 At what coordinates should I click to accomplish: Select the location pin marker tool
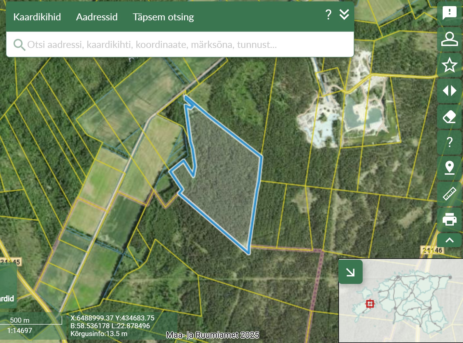point(449,168)
